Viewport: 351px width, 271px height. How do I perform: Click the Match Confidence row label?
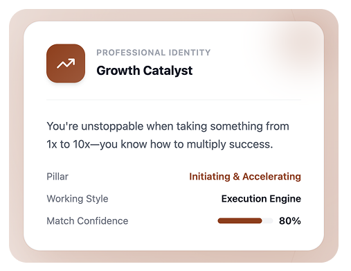coord(87,221)
